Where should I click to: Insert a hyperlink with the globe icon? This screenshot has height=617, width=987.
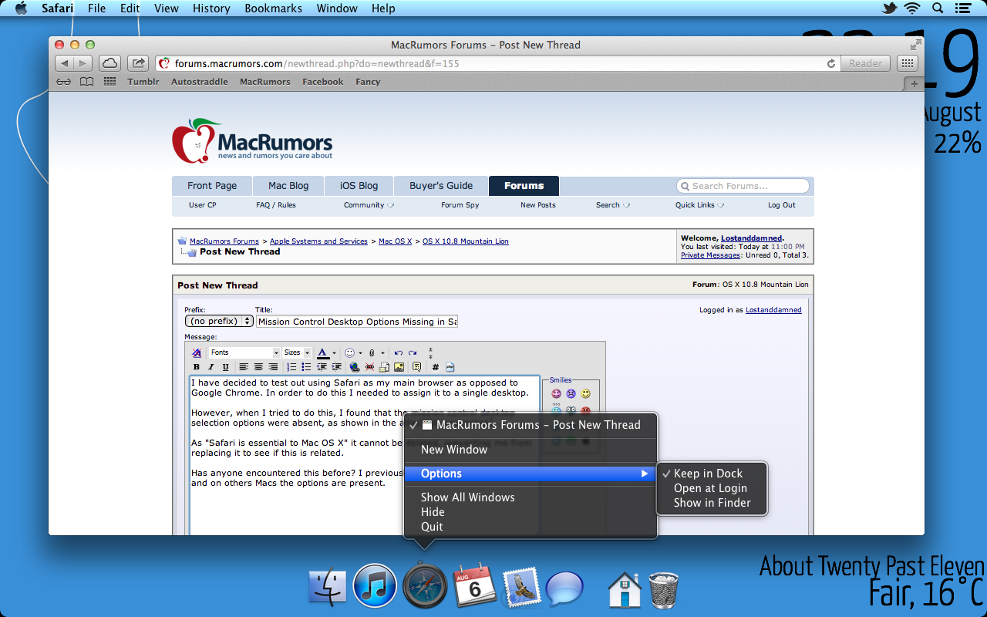tap(355, 367)
